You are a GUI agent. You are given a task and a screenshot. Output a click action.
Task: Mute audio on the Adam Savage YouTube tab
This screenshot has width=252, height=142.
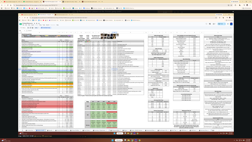pyautogui.click(x=19, y=2)
